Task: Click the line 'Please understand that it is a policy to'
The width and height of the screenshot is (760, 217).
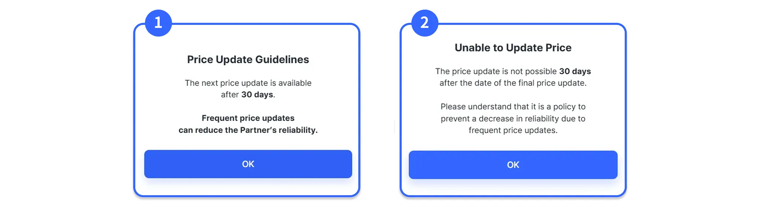Action: (513, 107)
